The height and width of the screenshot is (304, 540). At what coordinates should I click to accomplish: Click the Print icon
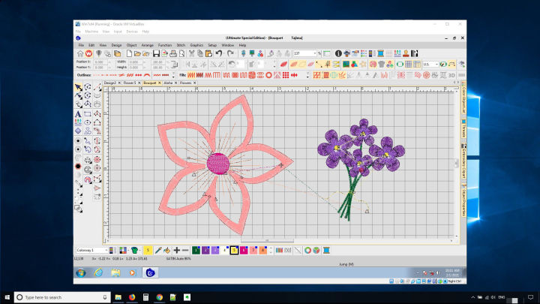pyautogui.click(x=173, y=53)
